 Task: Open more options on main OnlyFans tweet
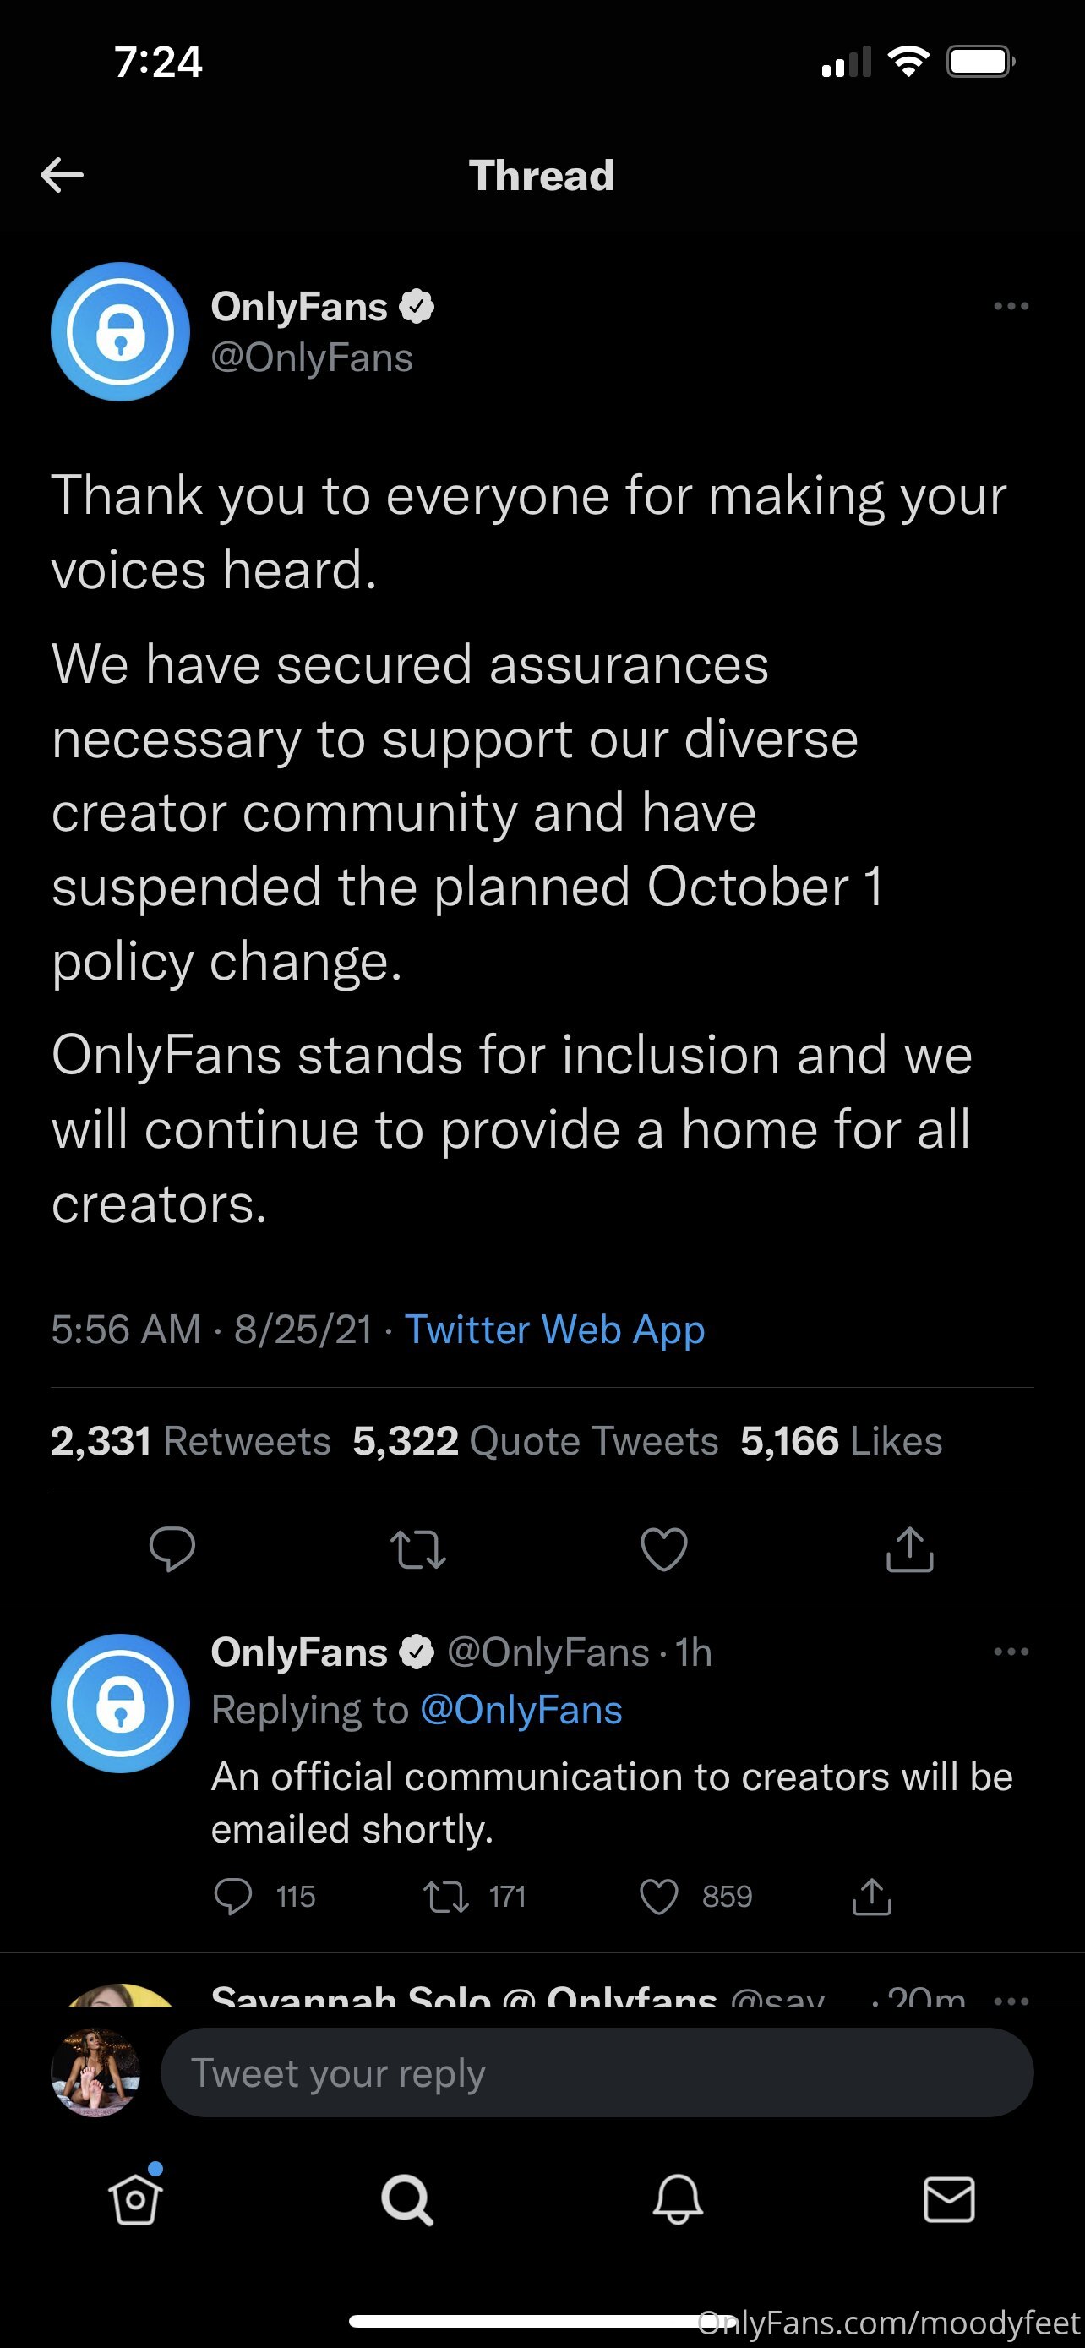1011,307
